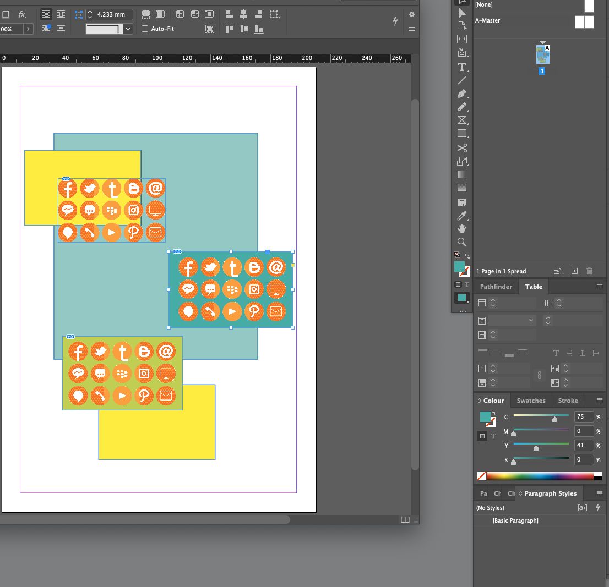Click the Quick Apply lightning icon

pos(395,21)
